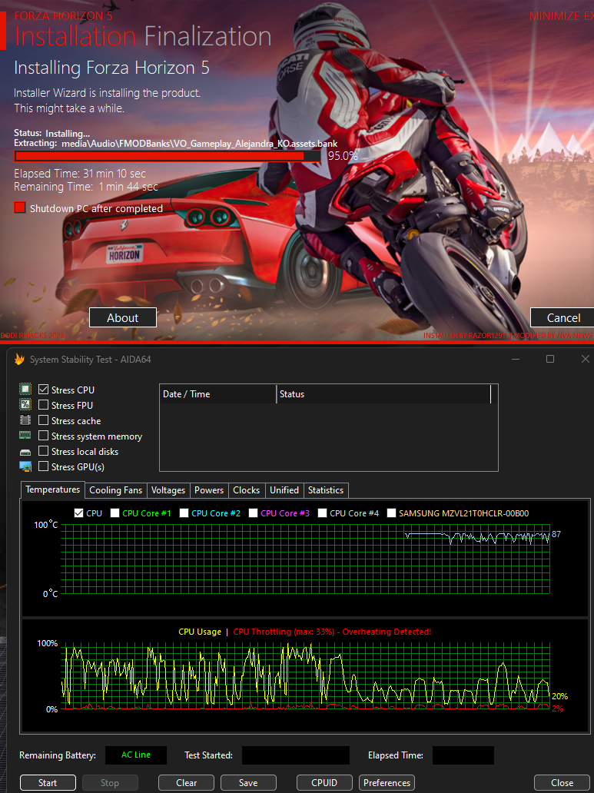Check the SAMSUNG MZVL21T0HCLR drive checkbox
The image size is (594, 793).
tap(391, 513)
